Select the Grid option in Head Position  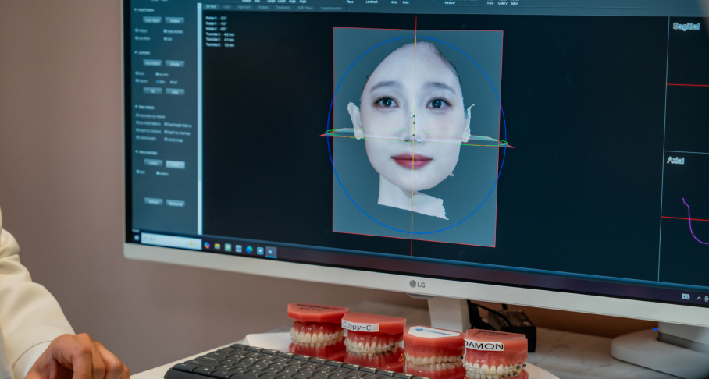[168, 39]
